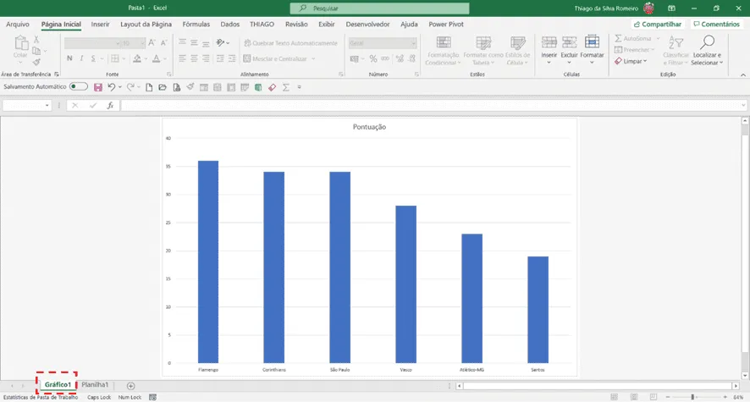Image resolution: width=750 pixels, height=402 pixels.
Task: Undo the last action using arrow icon
Action: click(112, 87)
